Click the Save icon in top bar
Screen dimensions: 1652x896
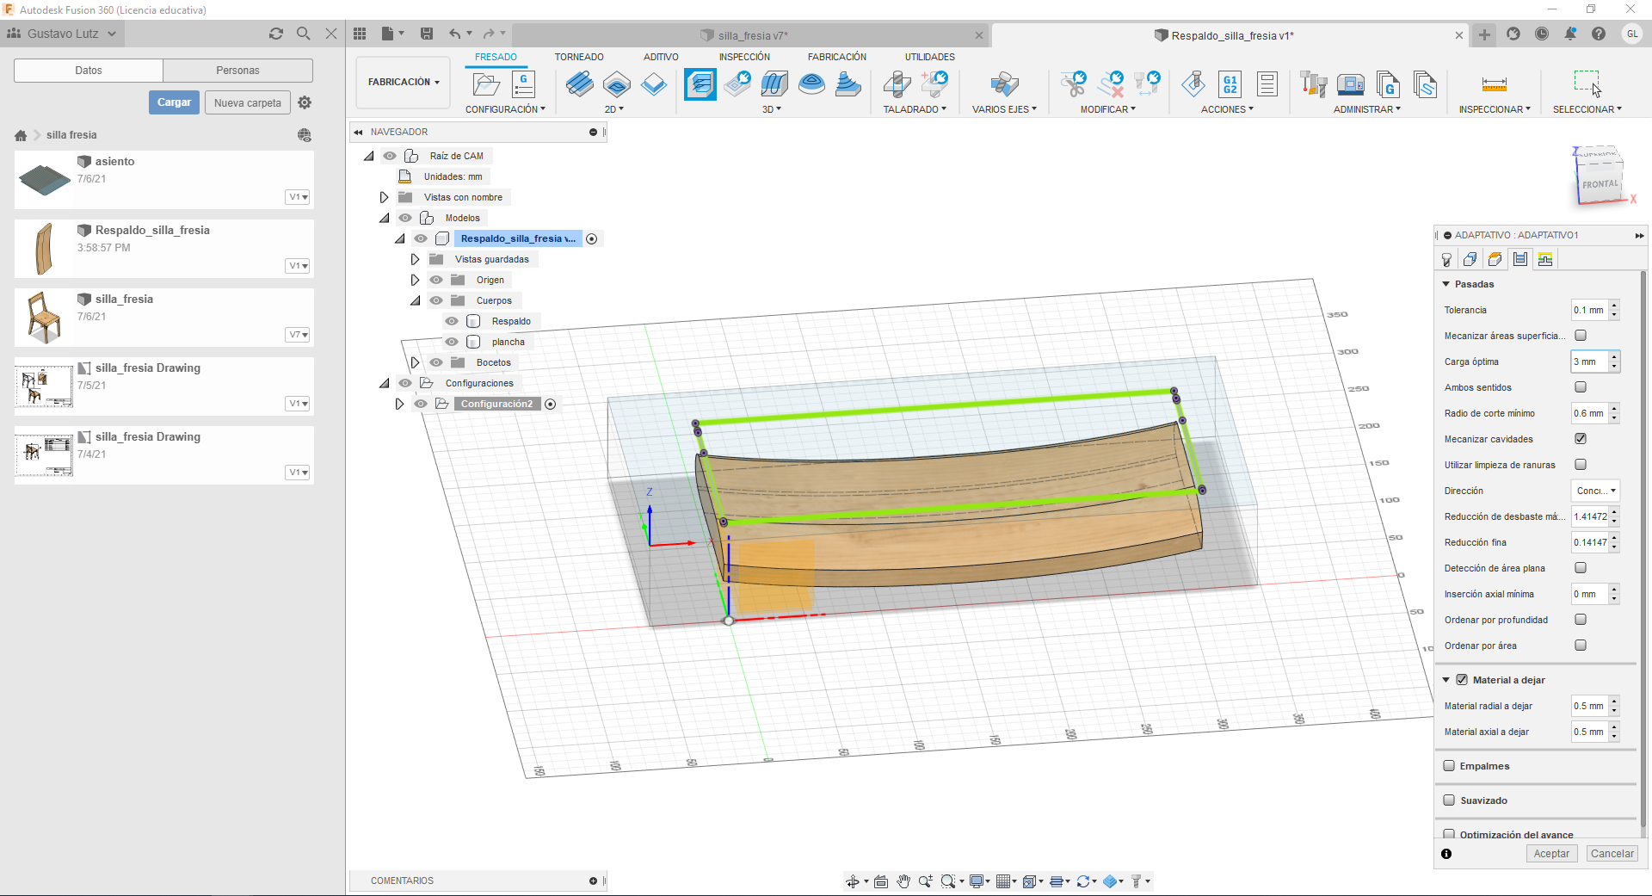click(x=427, y=34)
